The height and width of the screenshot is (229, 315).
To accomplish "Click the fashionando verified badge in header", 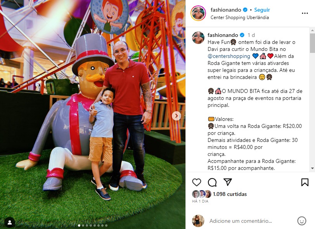I will [x=245, y=10].
